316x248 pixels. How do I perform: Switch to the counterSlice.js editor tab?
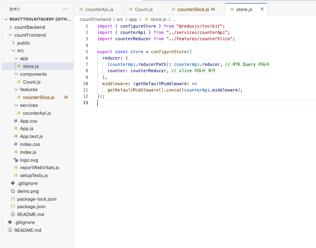point(195,9)
